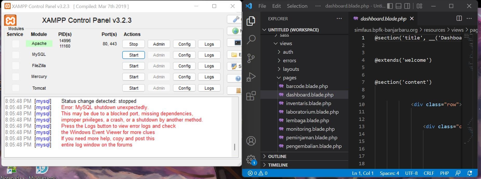Start the FileZilla module
Screen dimensions: 481x179
click(x=133, y=66)
